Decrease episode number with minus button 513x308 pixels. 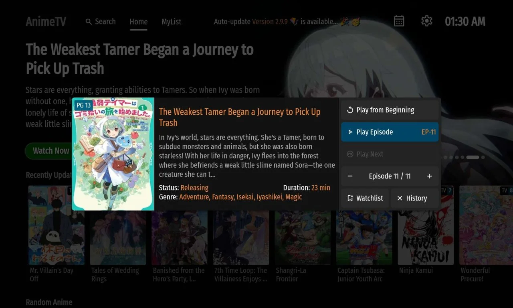click(x=350, y=176)
